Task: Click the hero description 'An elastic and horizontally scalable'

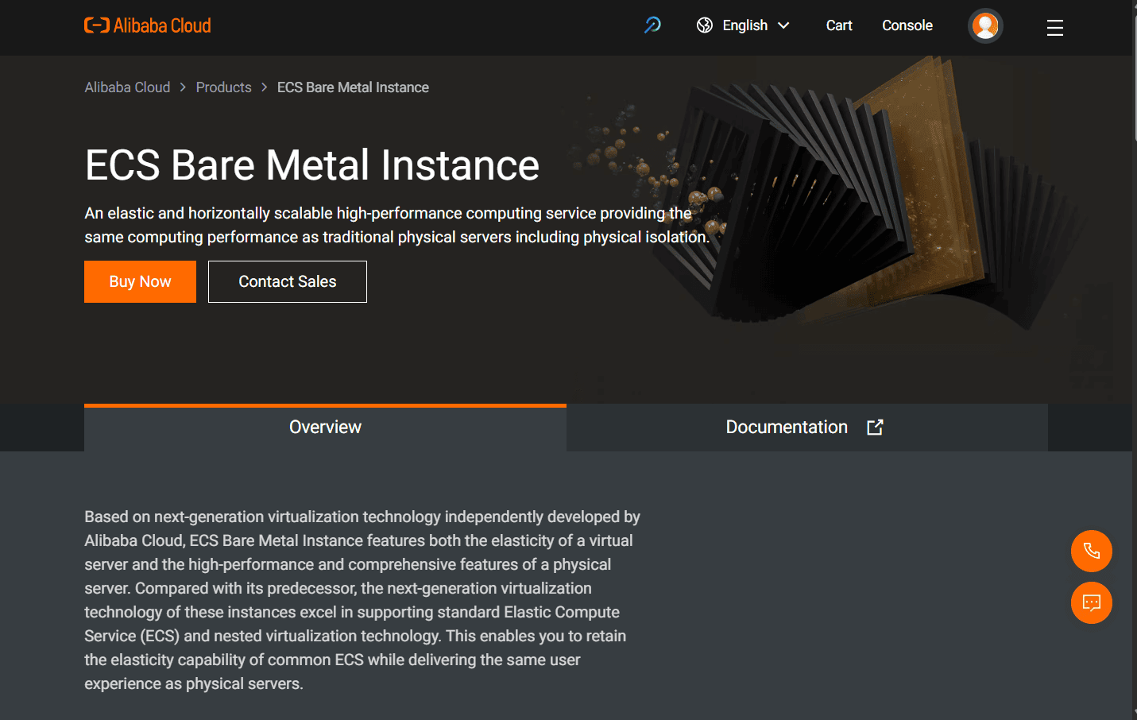Action: pyautogui.click(x=396, y=225)
